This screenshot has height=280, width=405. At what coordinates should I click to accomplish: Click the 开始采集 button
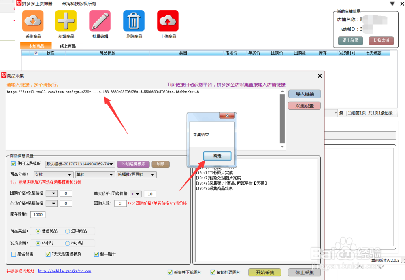click(265, 272)
